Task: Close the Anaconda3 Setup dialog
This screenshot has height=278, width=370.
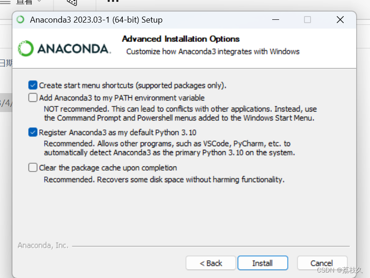Action: [x=340, y=20]
